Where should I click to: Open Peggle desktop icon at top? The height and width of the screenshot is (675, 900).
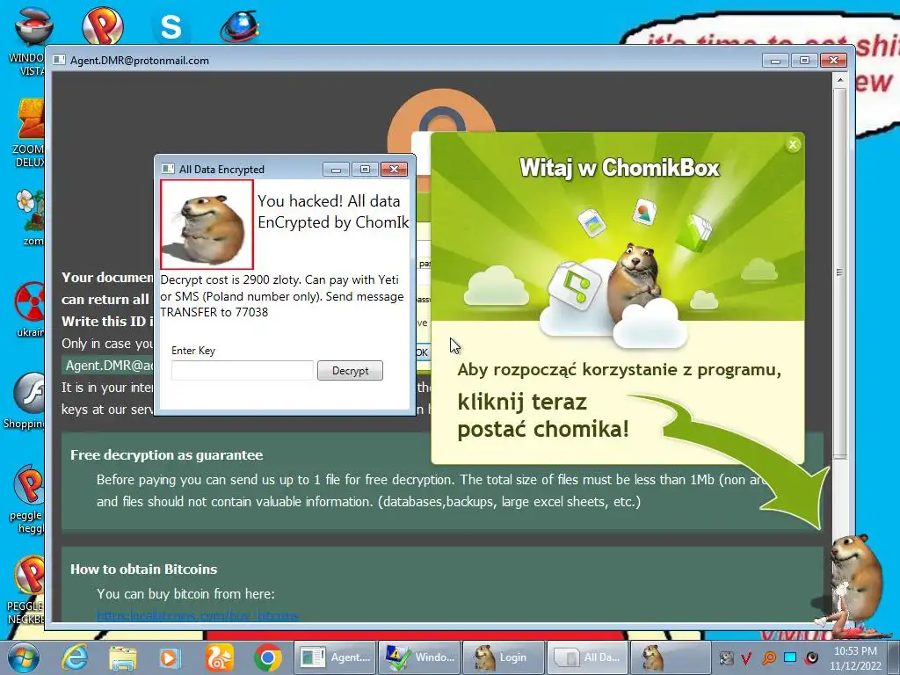(x=102, y=25)
